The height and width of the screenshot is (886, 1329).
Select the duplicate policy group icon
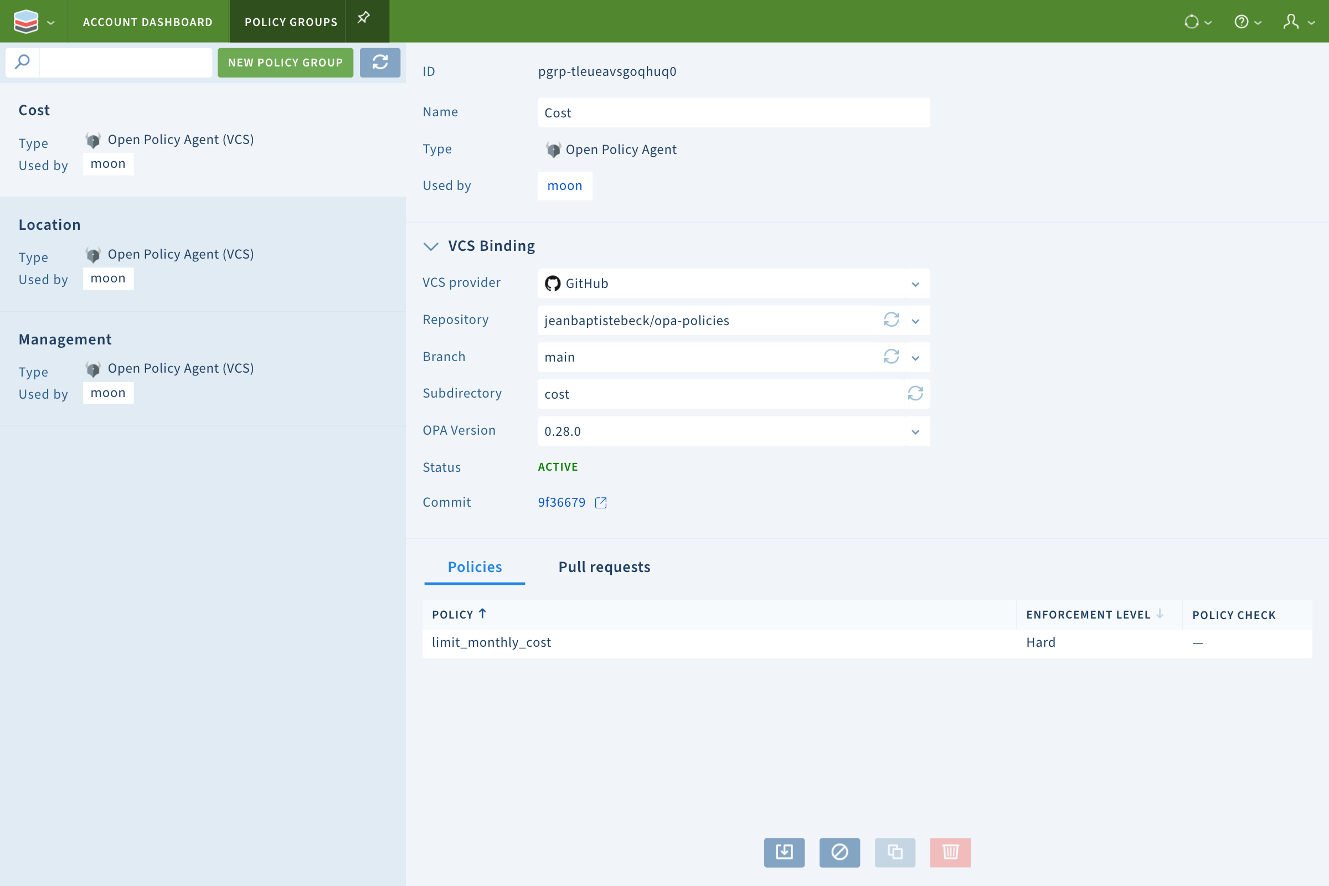click(894, 853)
